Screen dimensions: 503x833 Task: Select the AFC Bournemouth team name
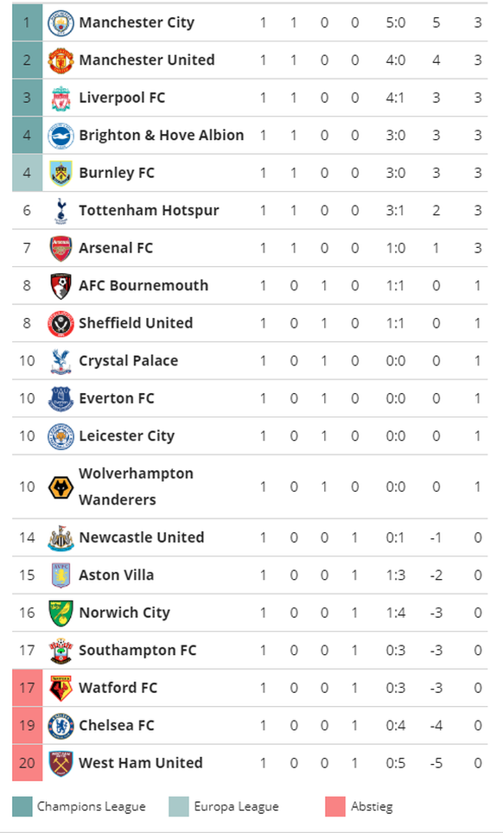point(143,286)
